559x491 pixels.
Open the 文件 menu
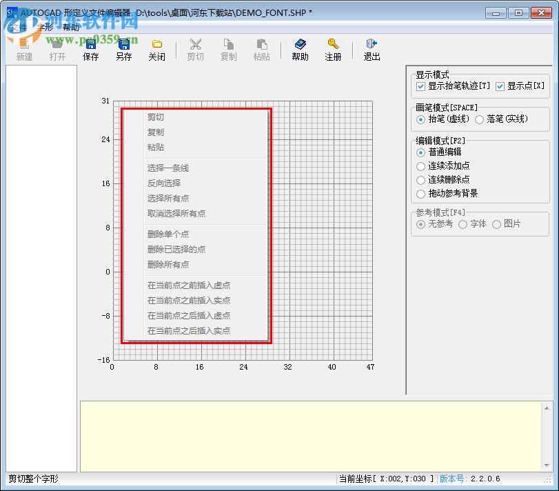tap(19, 28)
